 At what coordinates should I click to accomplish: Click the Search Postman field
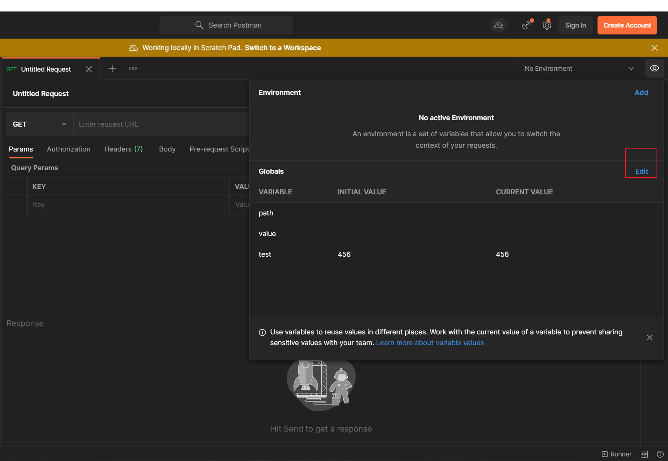click(x=226, y=25)
